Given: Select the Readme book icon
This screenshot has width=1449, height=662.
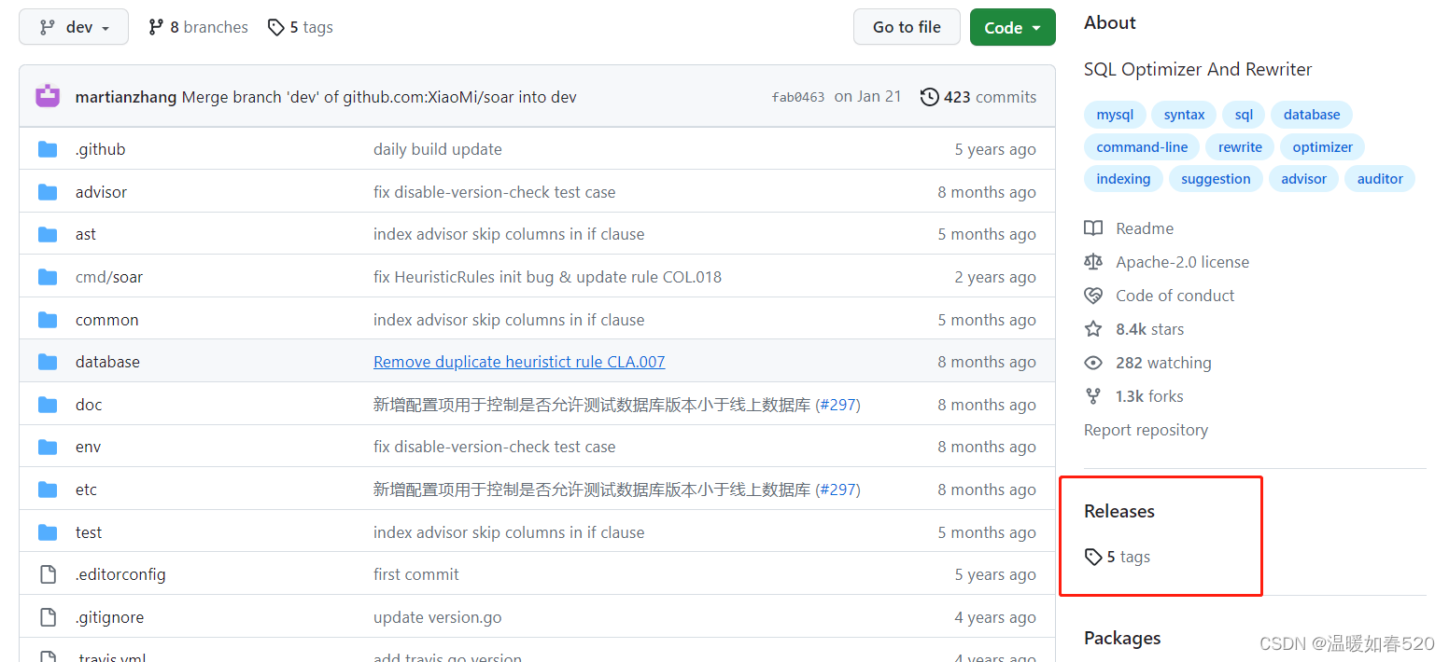Looking at the screenshot, I should click(x=1093, y=228).
